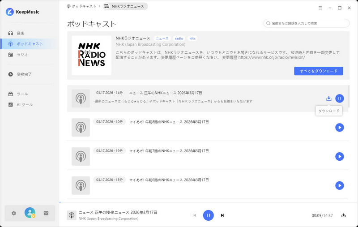This screenshot has width=358, height=227.
Task: Go back to ポッドキャスト in the breadcrumb
Action: pos(84,6)
